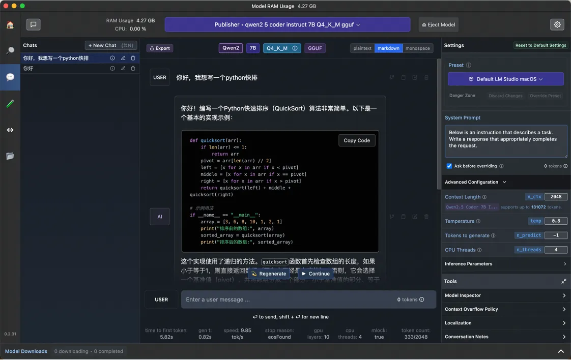This screenshot has height=360, width=571.
Task: Toggle the chat list panel icon
Action: coord(33,24)
